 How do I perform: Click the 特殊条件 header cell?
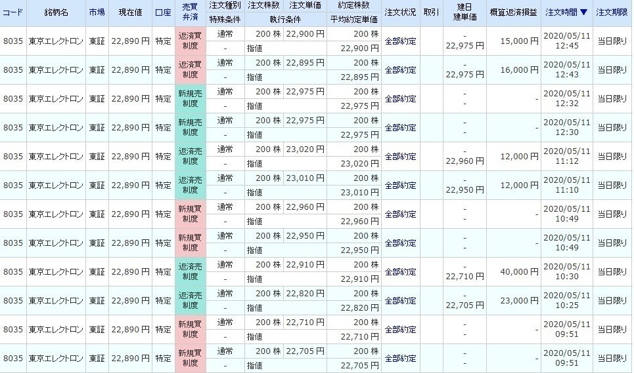(225, 20)
